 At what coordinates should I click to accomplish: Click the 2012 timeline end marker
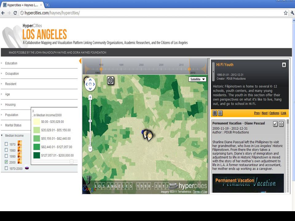pyautogui.click(x=189, y=69)
